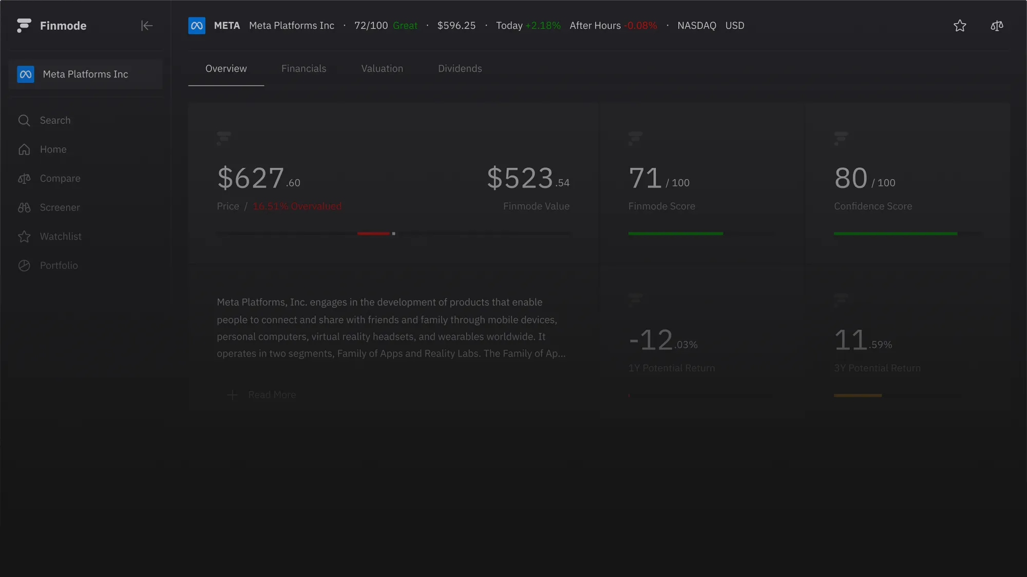Viewport: 1027px width, 577px height.
Task: Collapse the sidebar with the arrow icon
Action: [x=147, y=26]
